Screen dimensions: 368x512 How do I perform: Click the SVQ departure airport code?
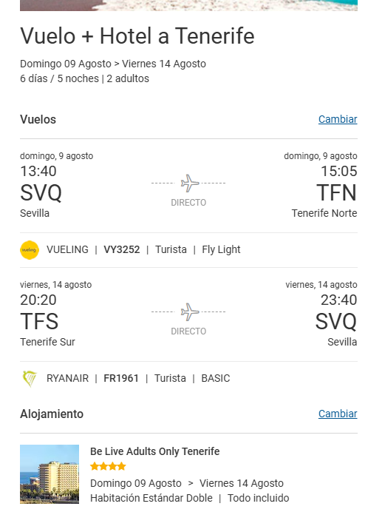[41, 193]
